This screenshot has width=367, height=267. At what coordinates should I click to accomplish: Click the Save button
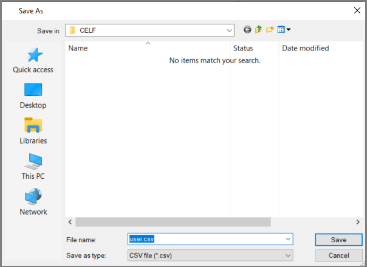[x=338, y=240]
